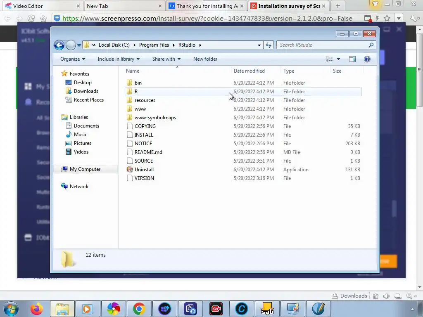
Task: Select Local Disk (C:) in breadcrumb
Action: pyautogui.click(x=114, y=45)
